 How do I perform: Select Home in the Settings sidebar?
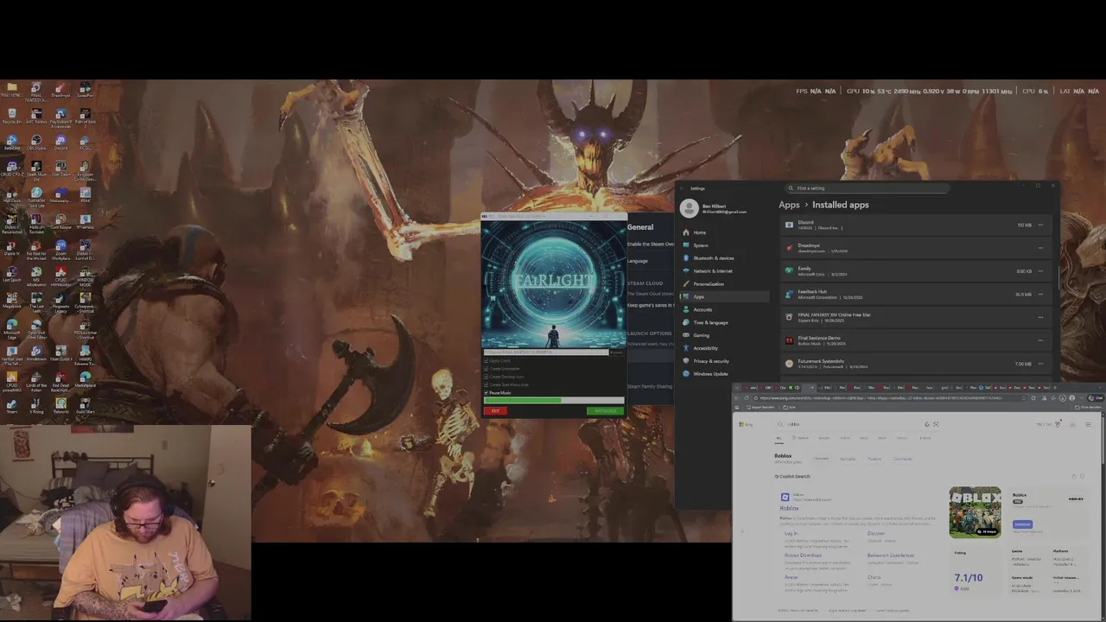pos(724,232)
